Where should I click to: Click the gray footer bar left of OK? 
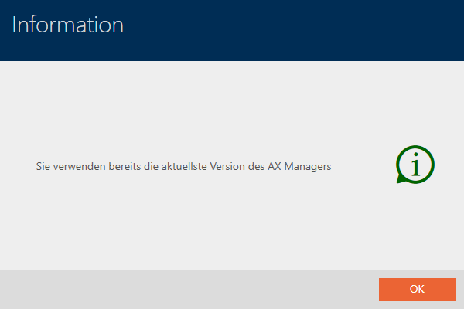[x=186, y=289]
